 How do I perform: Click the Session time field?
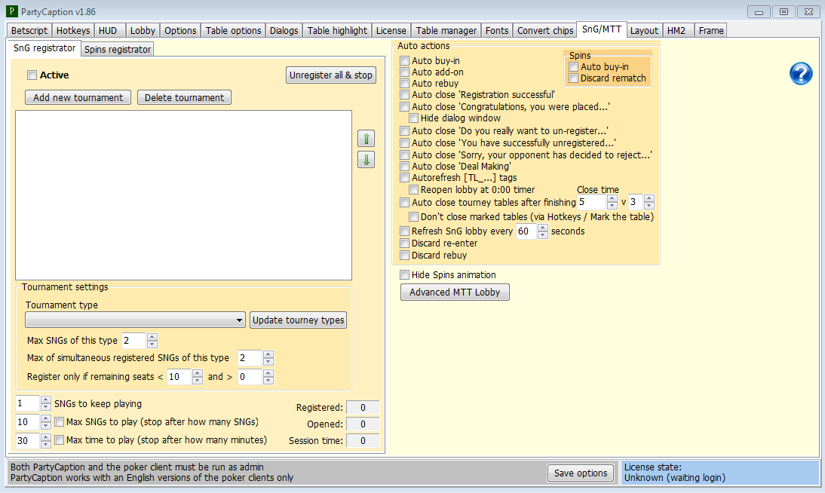point(363,441)
